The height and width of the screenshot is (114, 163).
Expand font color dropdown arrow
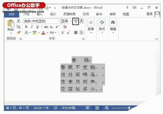click(48, 33)
